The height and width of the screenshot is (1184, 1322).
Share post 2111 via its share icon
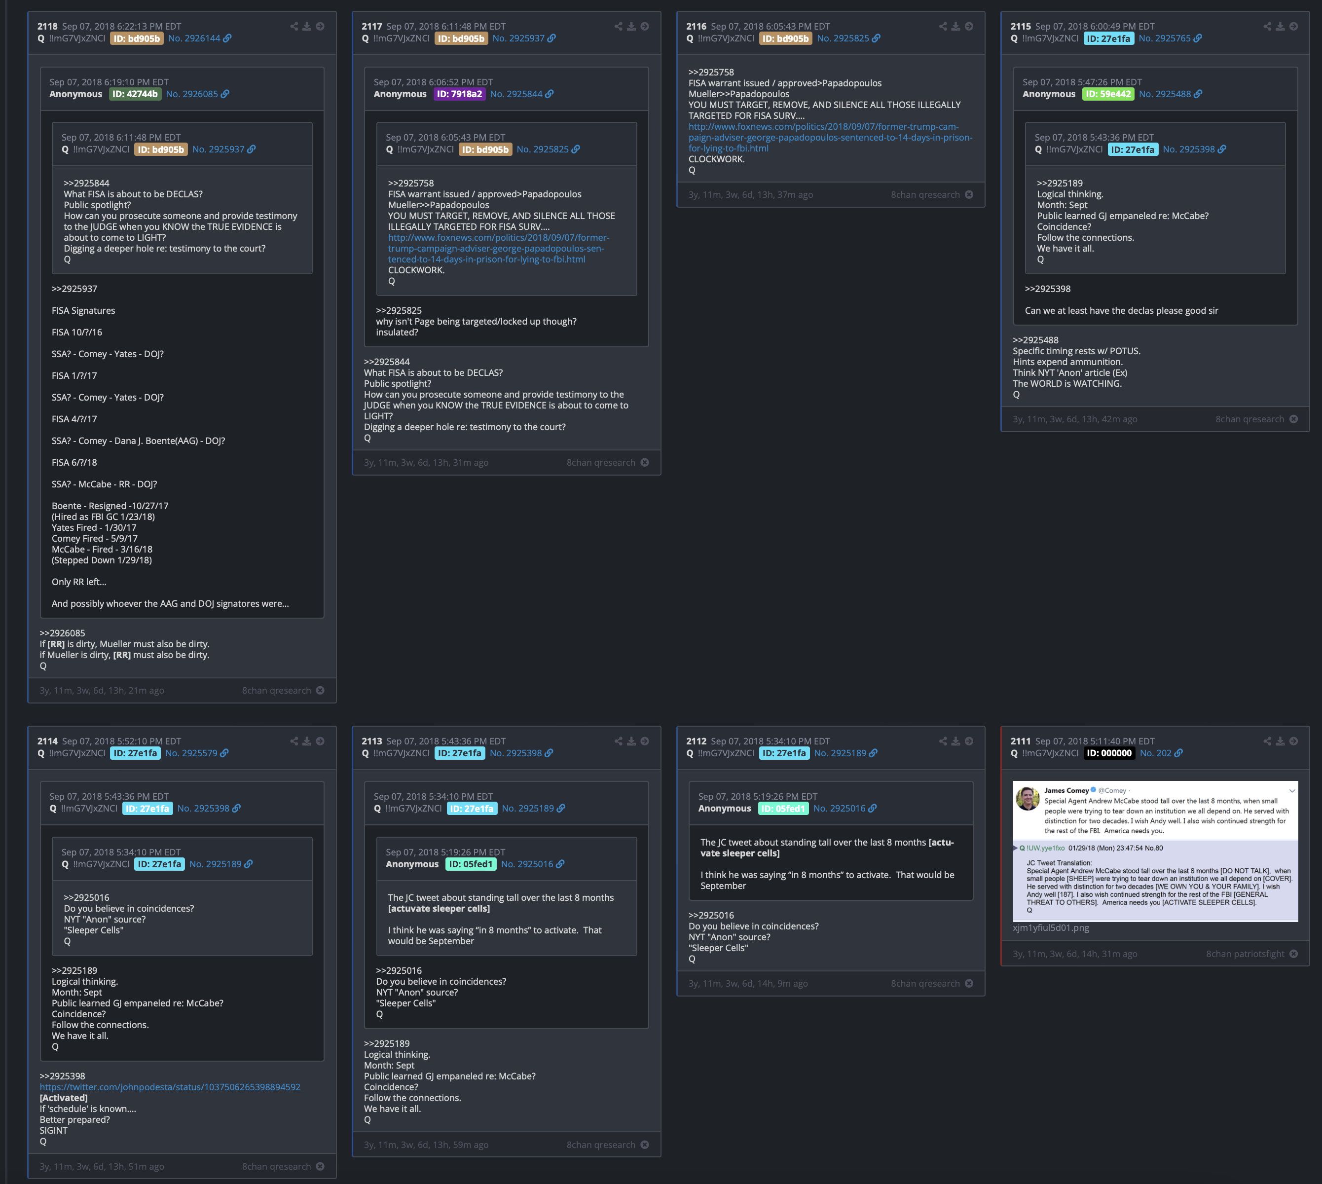click(1267, 741)
